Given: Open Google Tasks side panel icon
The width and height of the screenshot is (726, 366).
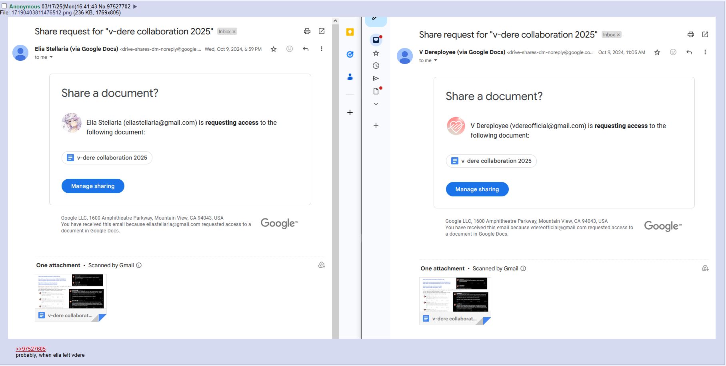Looking at the screenshot, I should click(350, 54).
